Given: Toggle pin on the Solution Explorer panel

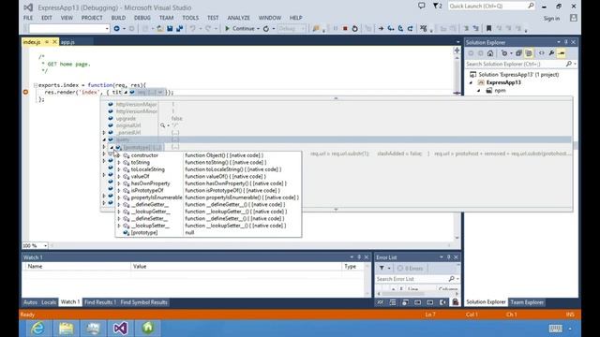Looking at the screenshot, I should (x=566, y=42).
